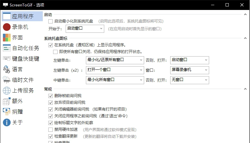
Task: Enable 启动最小化到系统托盘 checkbox
Action: [x=51, y=21]
